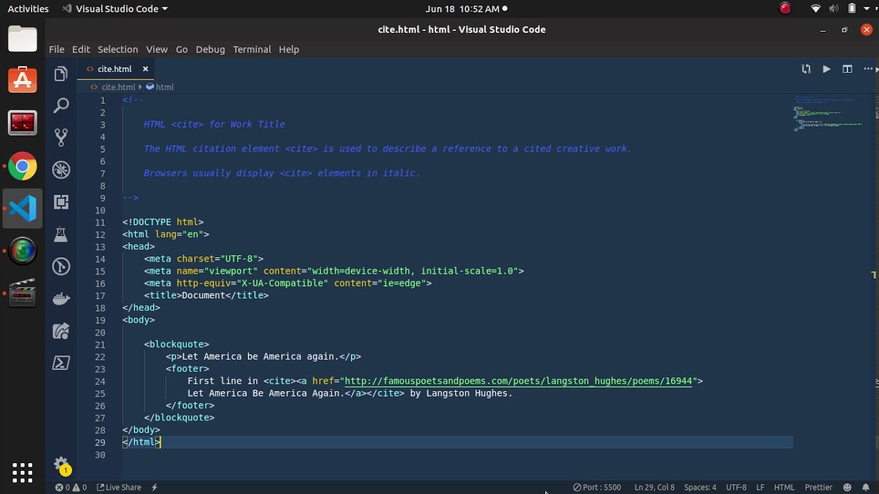Open the Selection menu
This screenshot has width=879, height=494.
click(x=117, y=49)
